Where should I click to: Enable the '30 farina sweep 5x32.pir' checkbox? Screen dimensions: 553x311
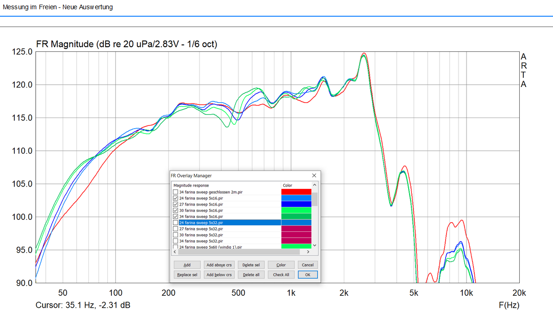point(175,235)
